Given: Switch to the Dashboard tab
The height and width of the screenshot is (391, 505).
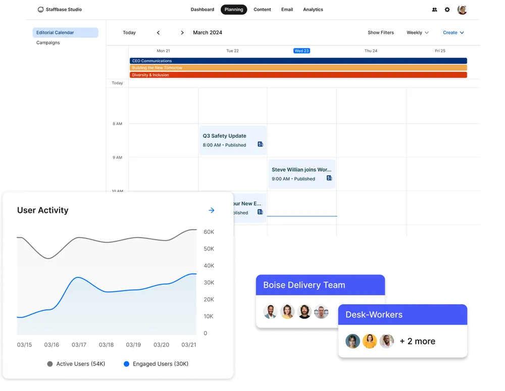Looking at the screenshot, I should tap(203, 10).
